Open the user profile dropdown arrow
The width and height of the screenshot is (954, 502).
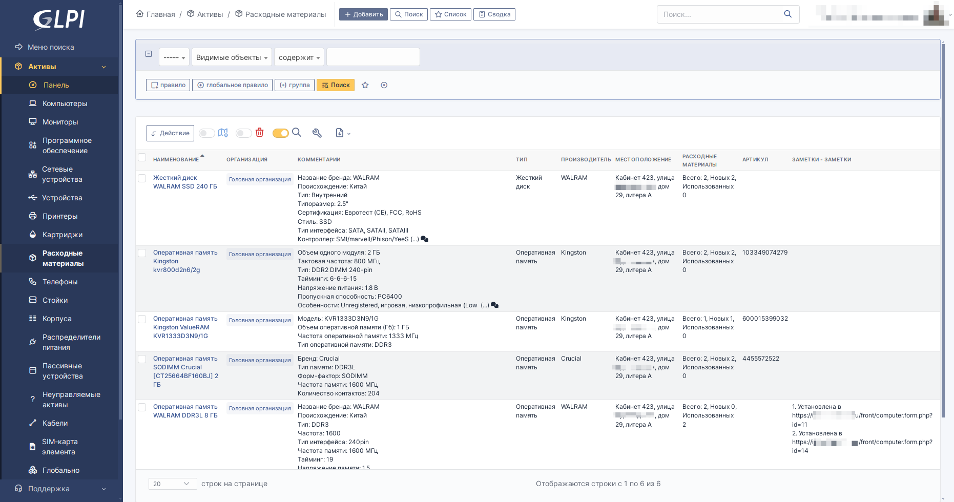tap(950, 15)
